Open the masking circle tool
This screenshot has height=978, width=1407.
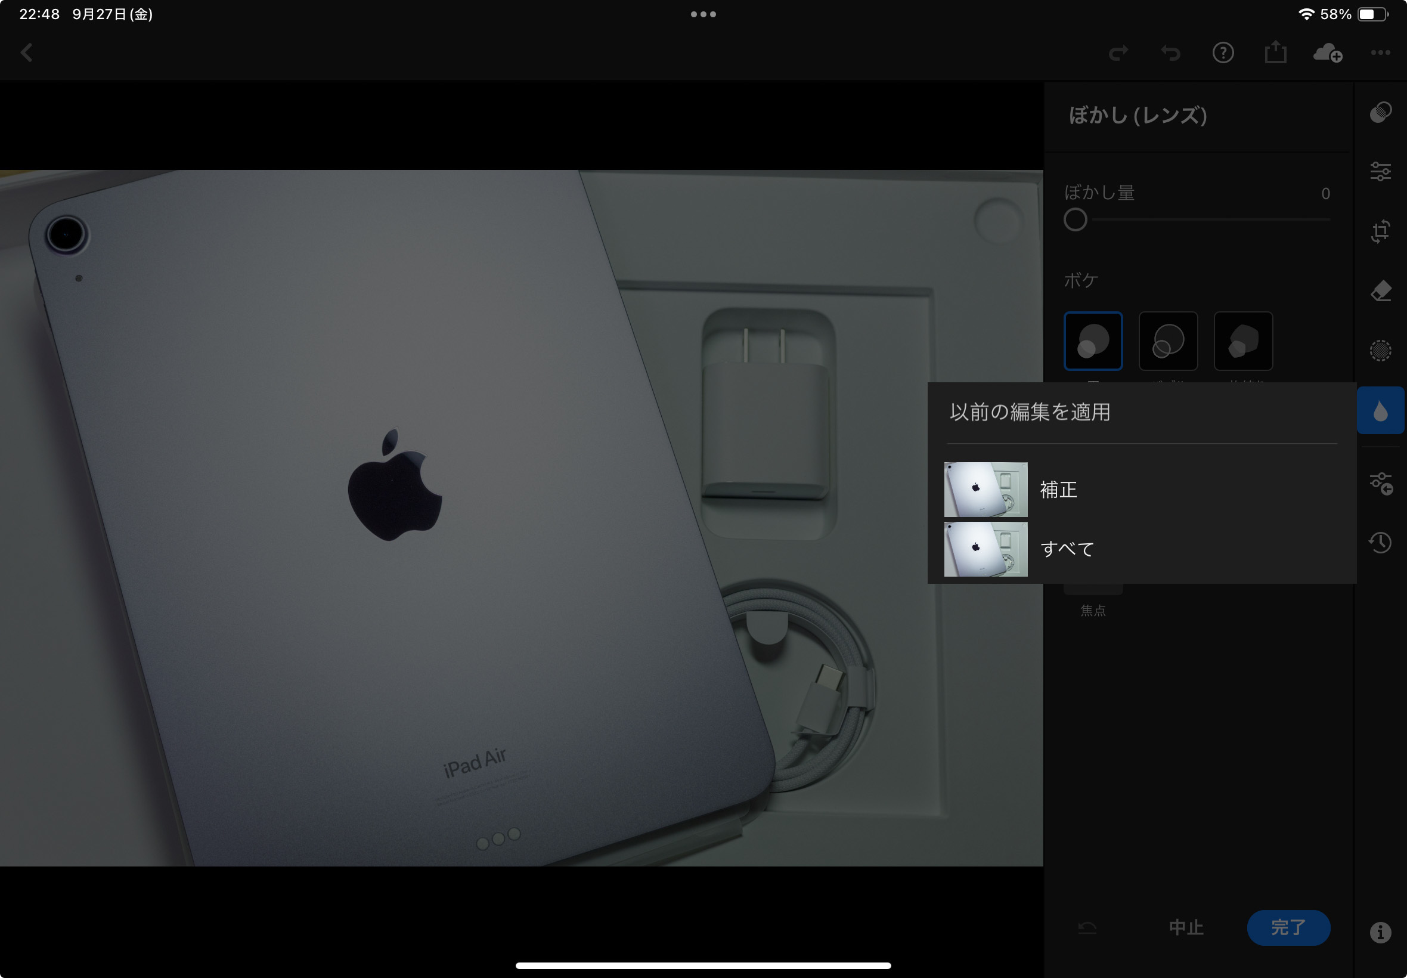pos(1380,351)
